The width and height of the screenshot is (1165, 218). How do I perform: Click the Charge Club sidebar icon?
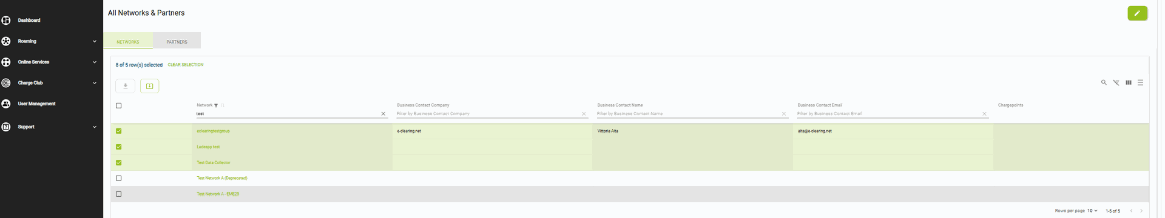[6, 83]
